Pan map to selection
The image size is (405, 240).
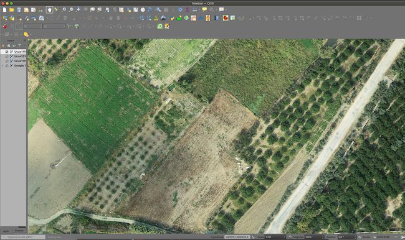pos(56,10)
